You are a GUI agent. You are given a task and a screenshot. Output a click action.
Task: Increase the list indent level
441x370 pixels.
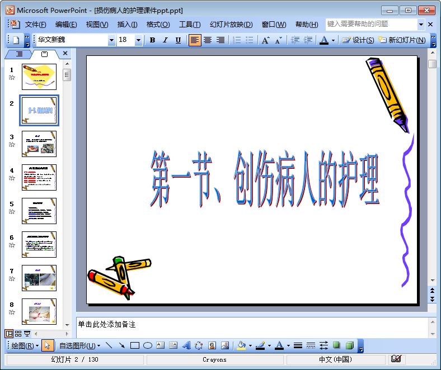point(308,40)
